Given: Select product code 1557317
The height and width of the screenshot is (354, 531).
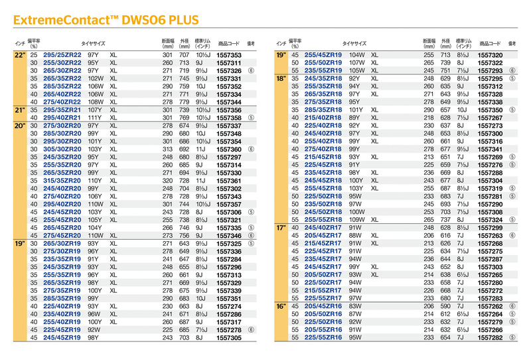Looking at the screenshot, I should click(x=229, y=322).
